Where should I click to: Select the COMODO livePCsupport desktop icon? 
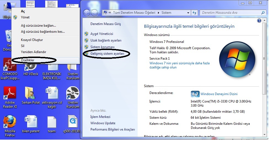coord(10,65)
